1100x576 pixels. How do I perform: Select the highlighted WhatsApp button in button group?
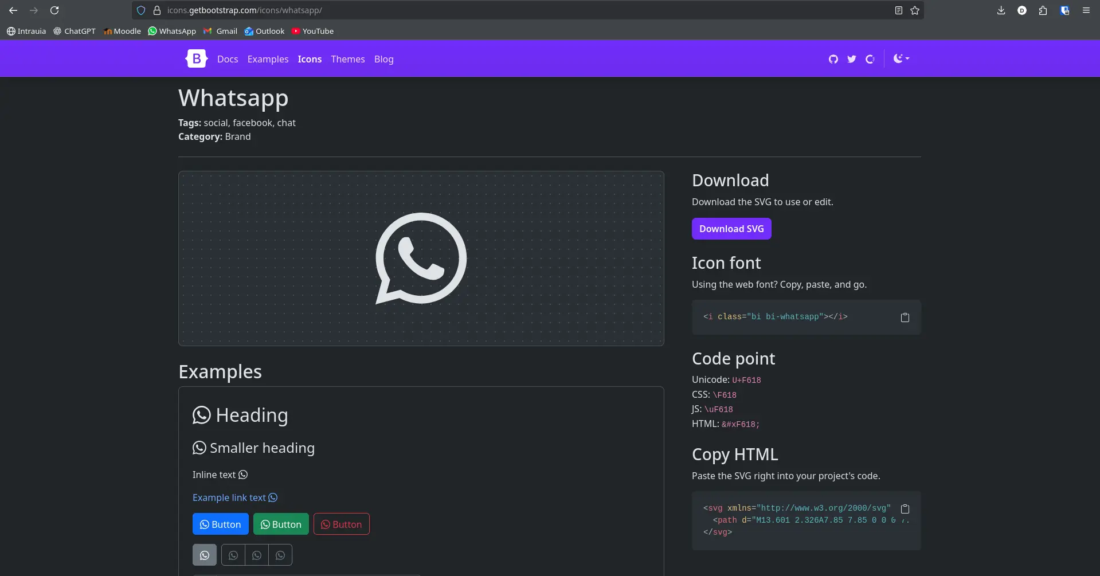(205, 554)
